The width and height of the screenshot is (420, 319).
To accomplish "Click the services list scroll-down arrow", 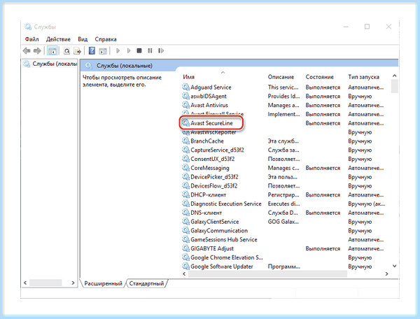I will 395,266.
